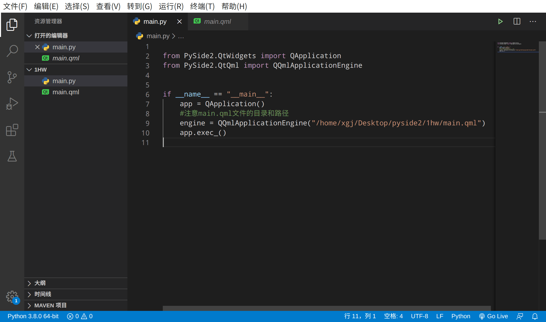
Task: Open main.qml in 1HW folder
Action: click(76, 92)
